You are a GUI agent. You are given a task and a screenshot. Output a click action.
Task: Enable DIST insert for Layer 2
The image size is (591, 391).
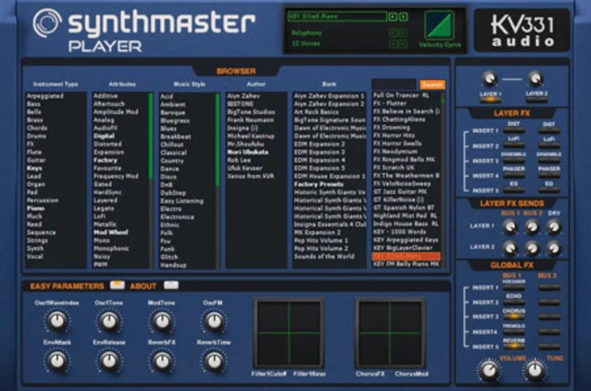[548, 130]
